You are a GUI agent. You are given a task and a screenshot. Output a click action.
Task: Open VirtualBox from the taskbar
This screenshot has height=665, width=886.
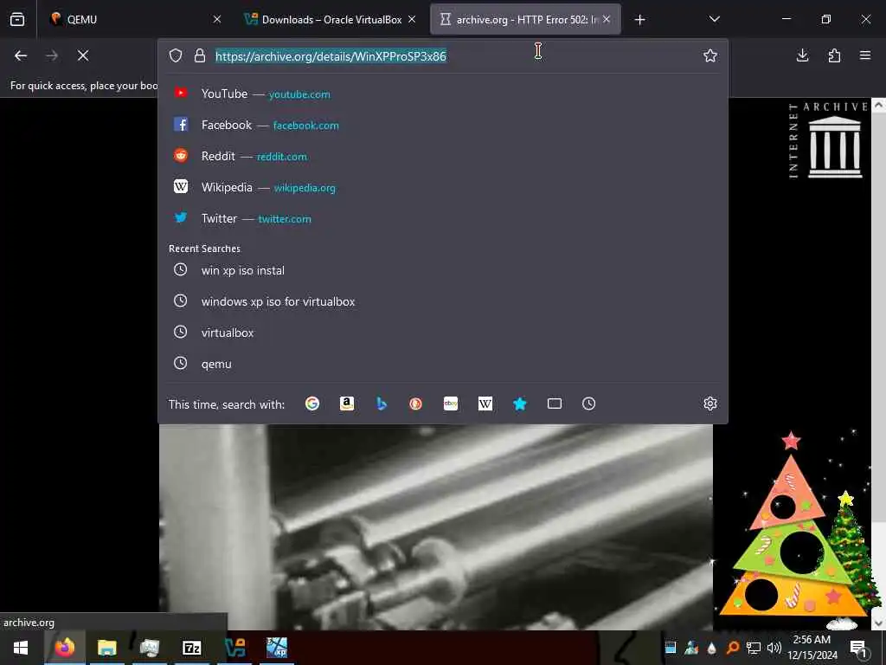point(234,648)
